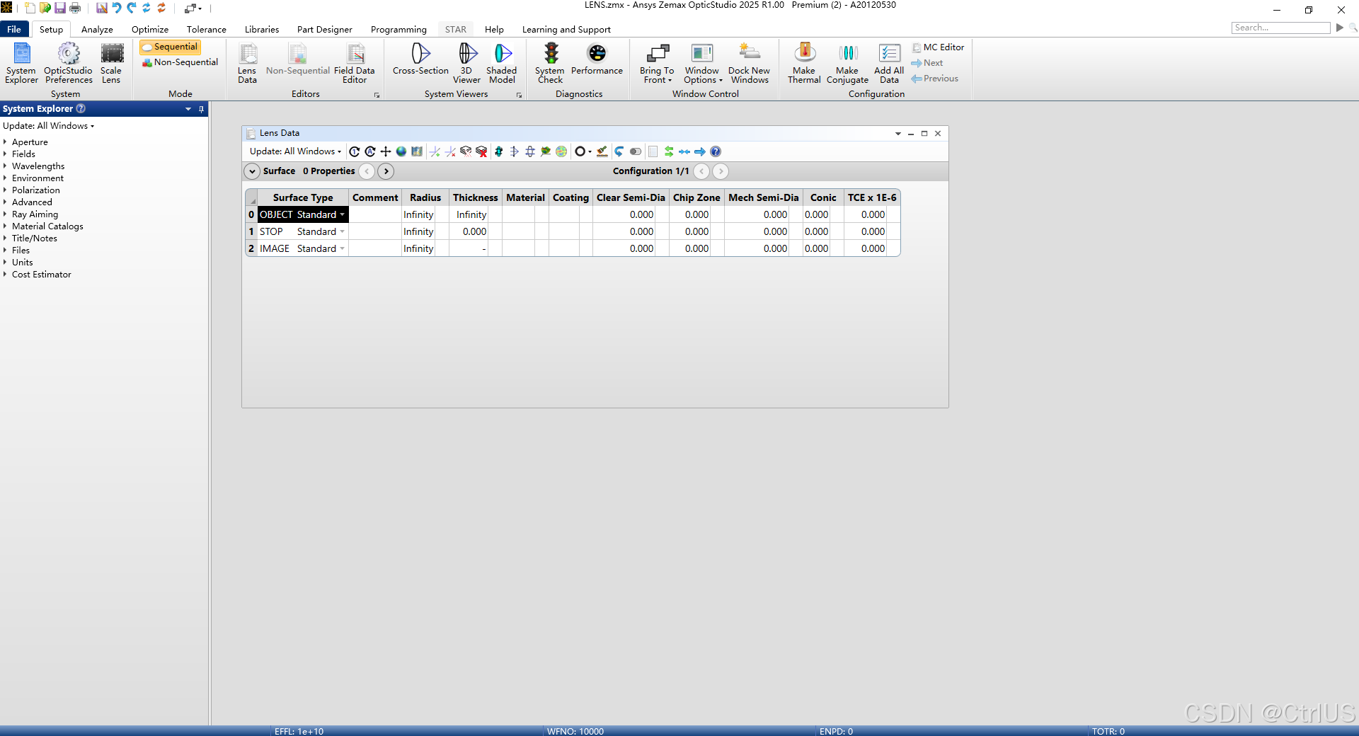This screenshot has width=1359, height=736.
Task: Click Make Conjugate configuration
Action: [847, 63]
